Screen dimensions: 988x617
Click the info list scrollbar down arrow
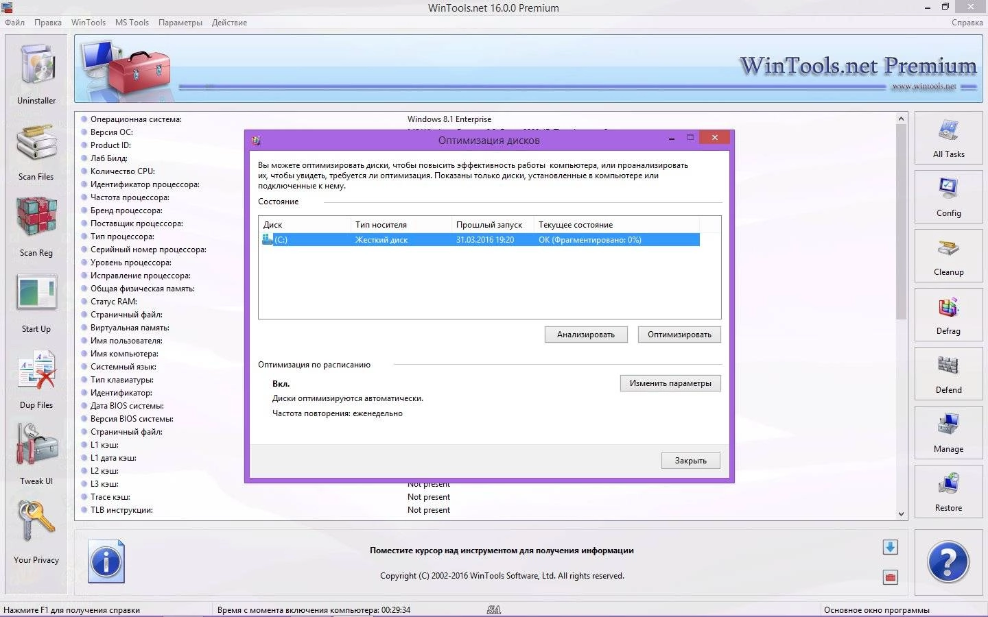pos(901,514)
